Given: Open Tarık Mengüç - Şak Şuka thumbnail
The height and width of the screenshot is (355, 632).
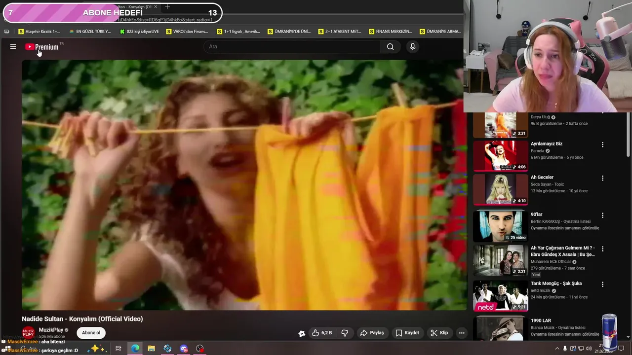Looking at the screenshot, I should tap(501, 296).
